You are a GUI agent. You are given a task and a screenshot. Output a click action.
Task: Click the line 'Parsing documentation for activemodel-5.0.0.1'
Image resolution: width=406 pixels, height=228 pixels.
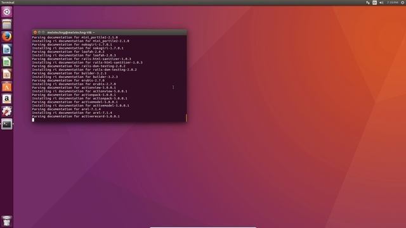click(x=75, y=102)
